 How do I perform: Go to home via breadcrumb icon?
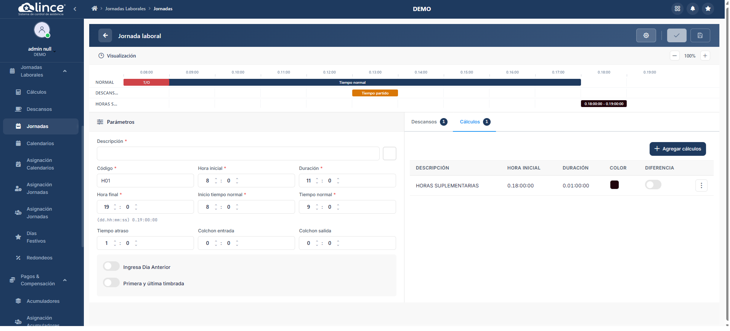[95, 8]
